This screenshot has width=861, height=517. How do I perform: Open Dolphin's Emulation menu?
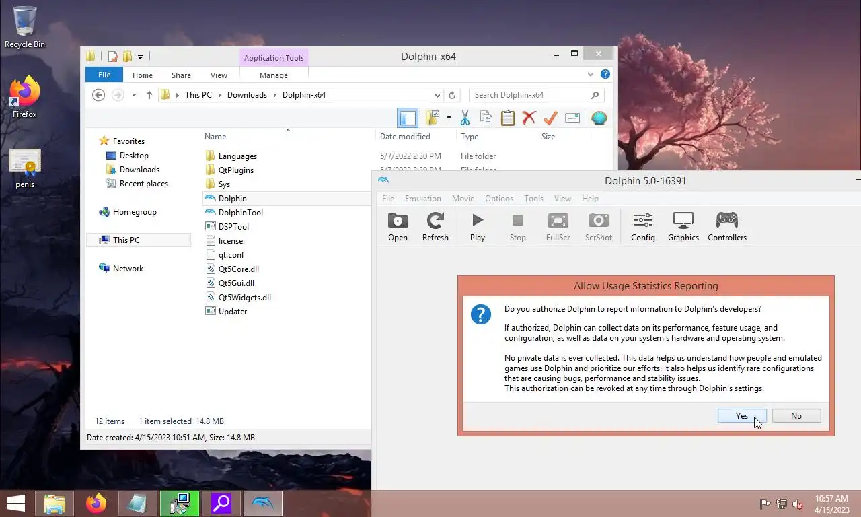pyautogui.click(x=423, y=199)
